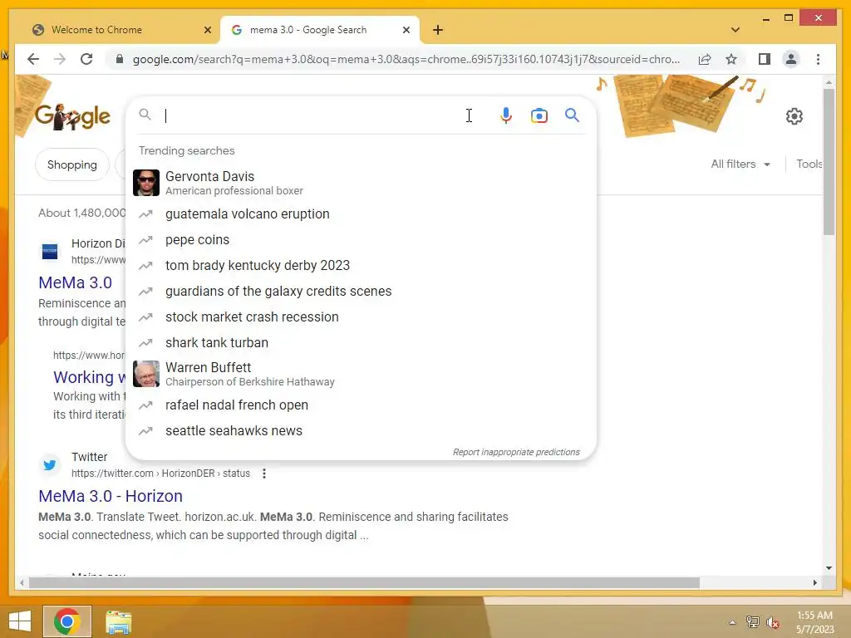
Task: Choose the shark tank turban suggestion
Action: click(x=361, y=343)
